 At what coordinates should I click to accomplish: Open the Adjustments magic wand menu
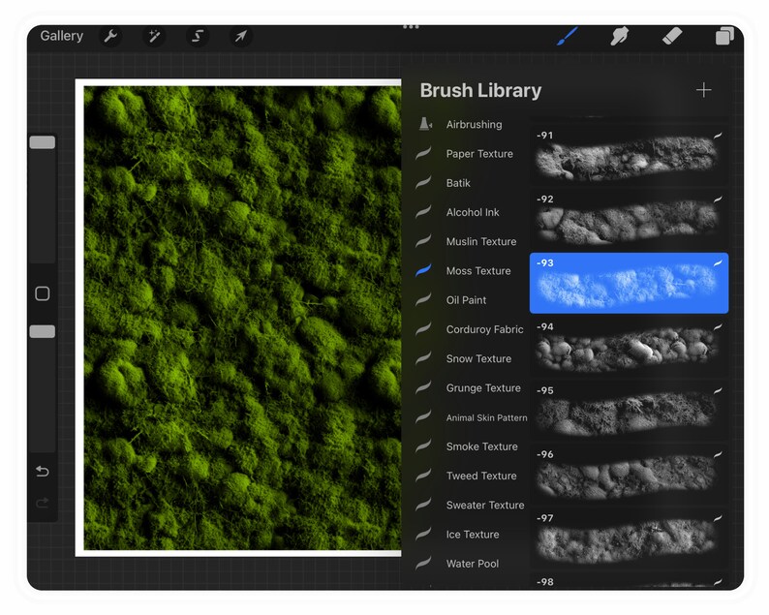pyautogui.click(x=154, y=36)
